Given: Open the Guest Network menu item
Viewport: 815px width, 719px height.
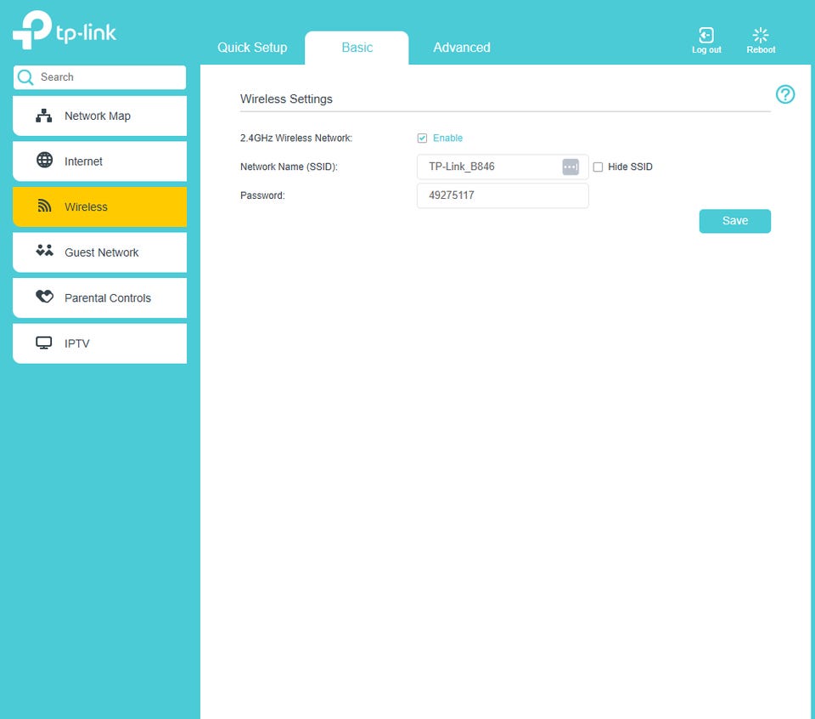Looking at the screenshot, I should point(100,252).
